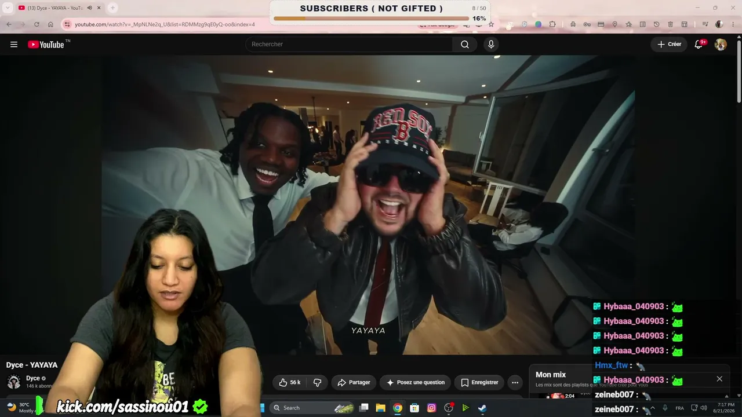Viewport: 742px width, 417px height.
Task: Expand the tab search dropdown arrow
Action: pos(8,8)
